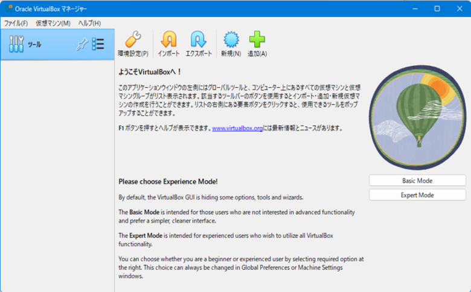
Task: Choose Expert Mode
Action: [417, 195]
